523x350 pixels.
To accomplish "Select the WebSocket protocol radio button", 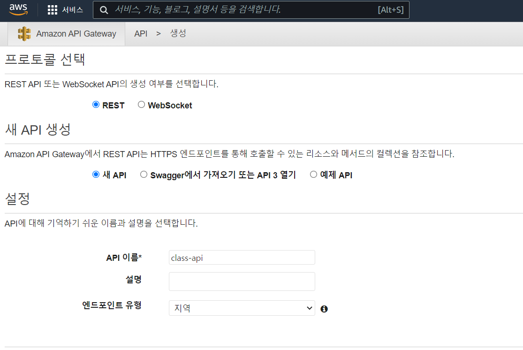I will pos(142,105).
